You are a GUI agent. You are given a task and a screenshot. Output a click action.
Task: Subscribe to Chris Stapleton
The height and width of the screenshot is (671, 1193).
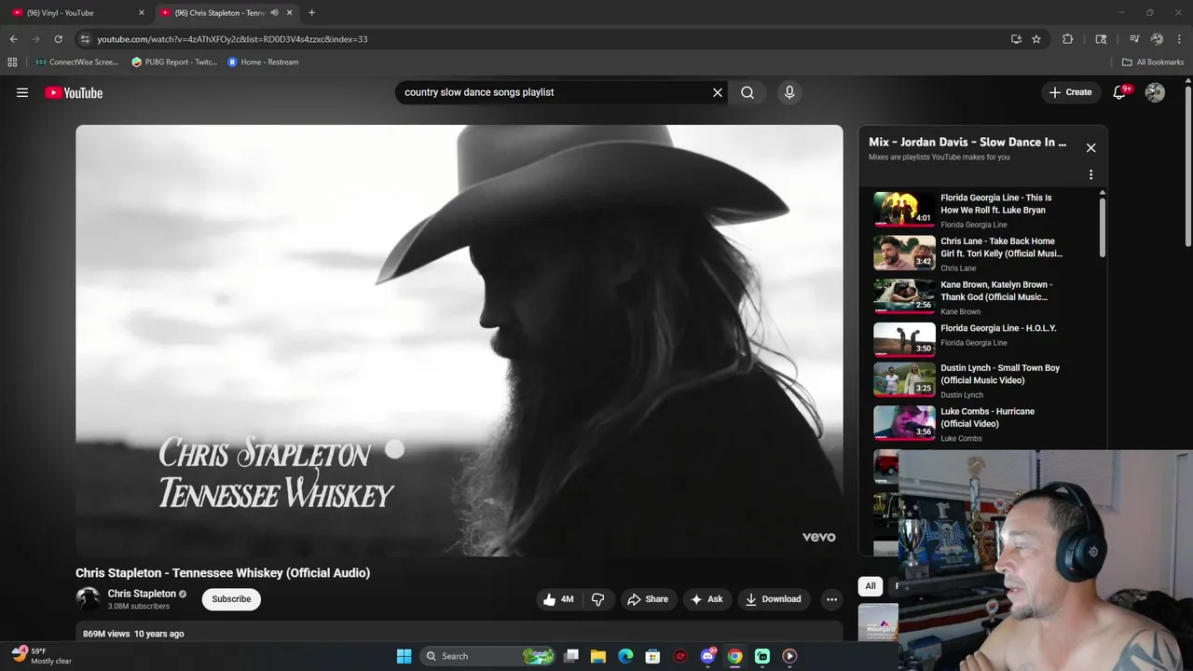pos(231,599)
